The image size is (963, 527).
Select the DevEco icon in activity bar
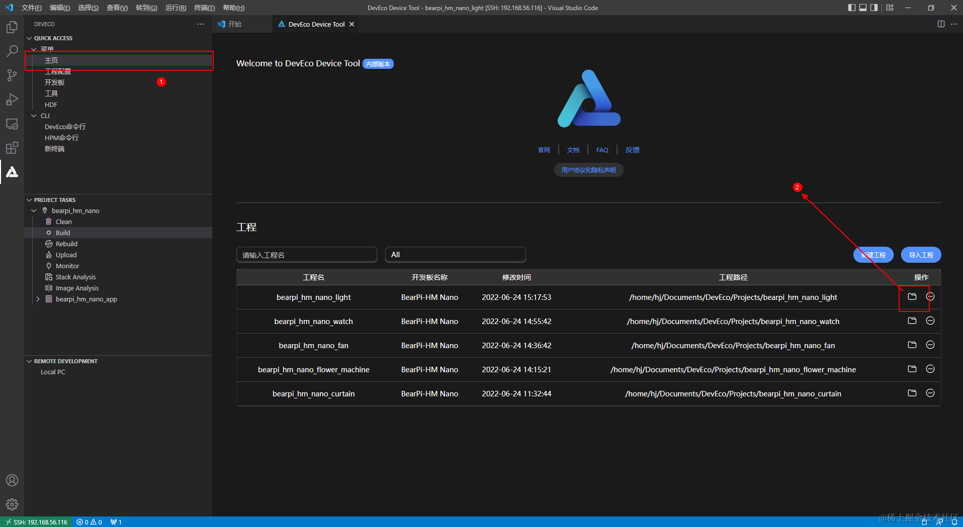[x=12, y=172]
